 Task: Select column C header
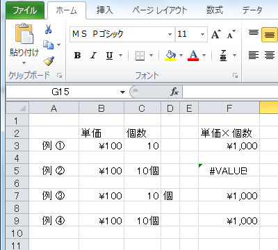(142, 108)
